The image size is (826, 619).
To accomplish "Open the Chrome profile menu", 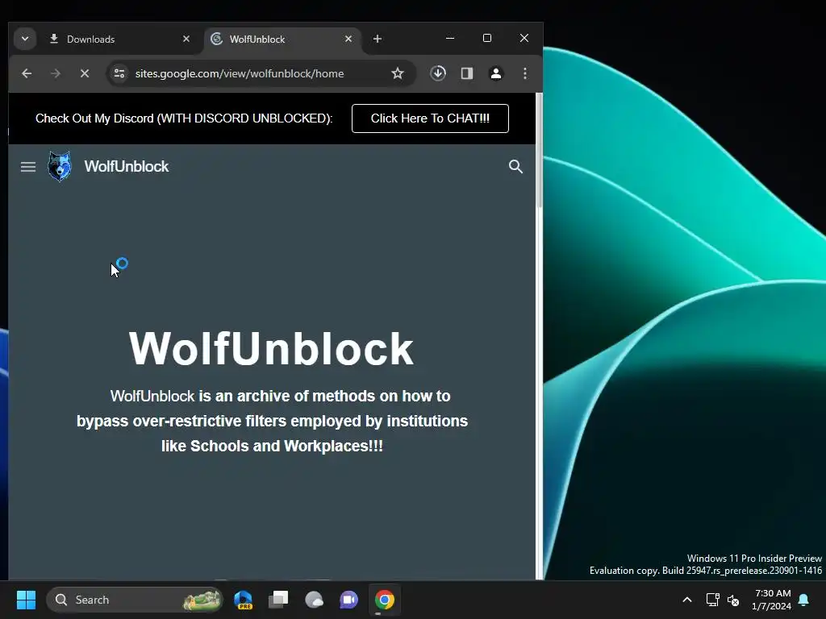I will (496, 73).
